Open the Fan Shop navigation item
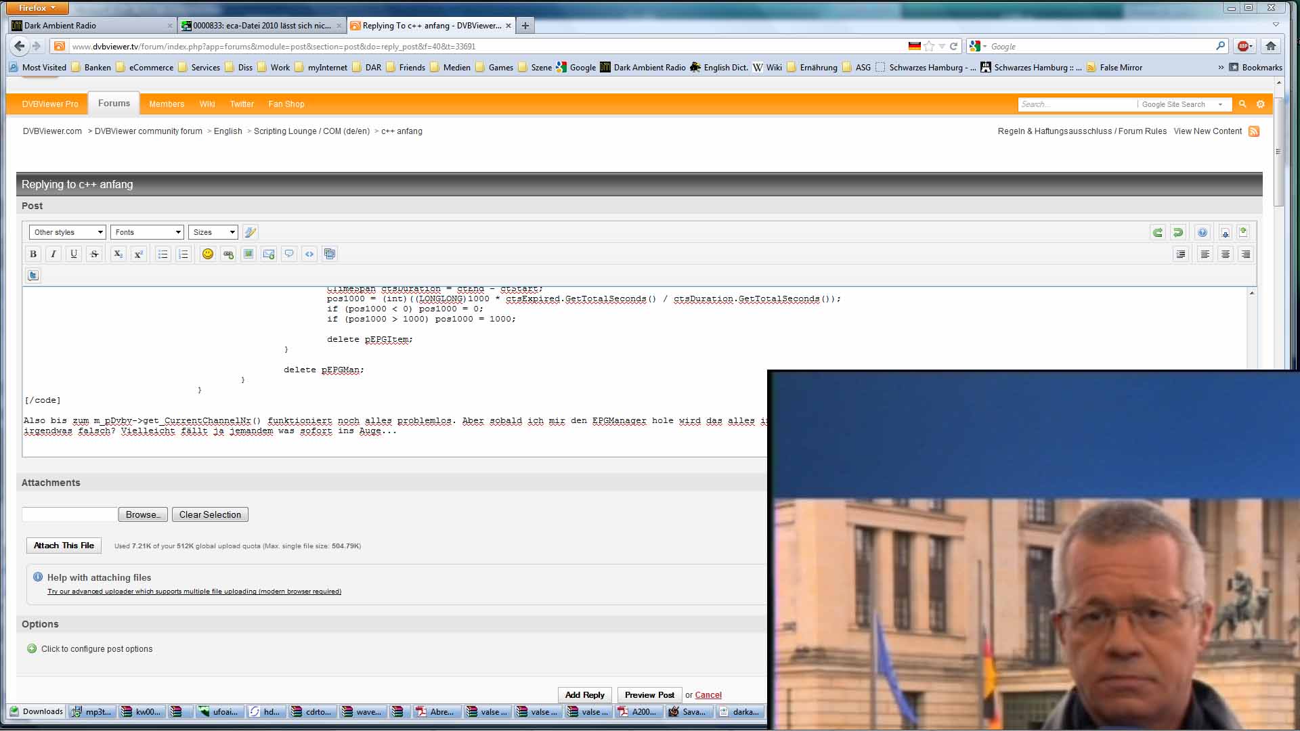1300x731 pixels. tap(286, 104)
